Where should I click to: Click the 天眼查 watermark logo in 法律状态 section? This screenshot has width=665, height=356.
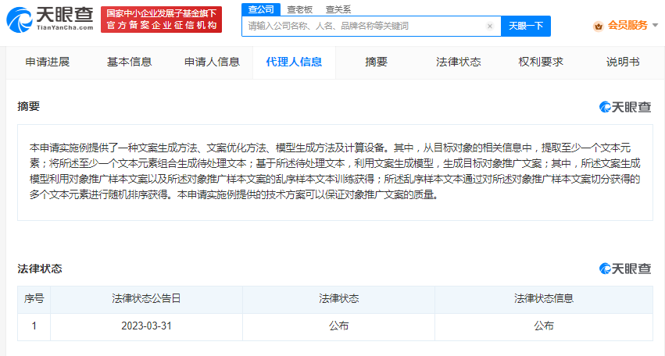625,269
